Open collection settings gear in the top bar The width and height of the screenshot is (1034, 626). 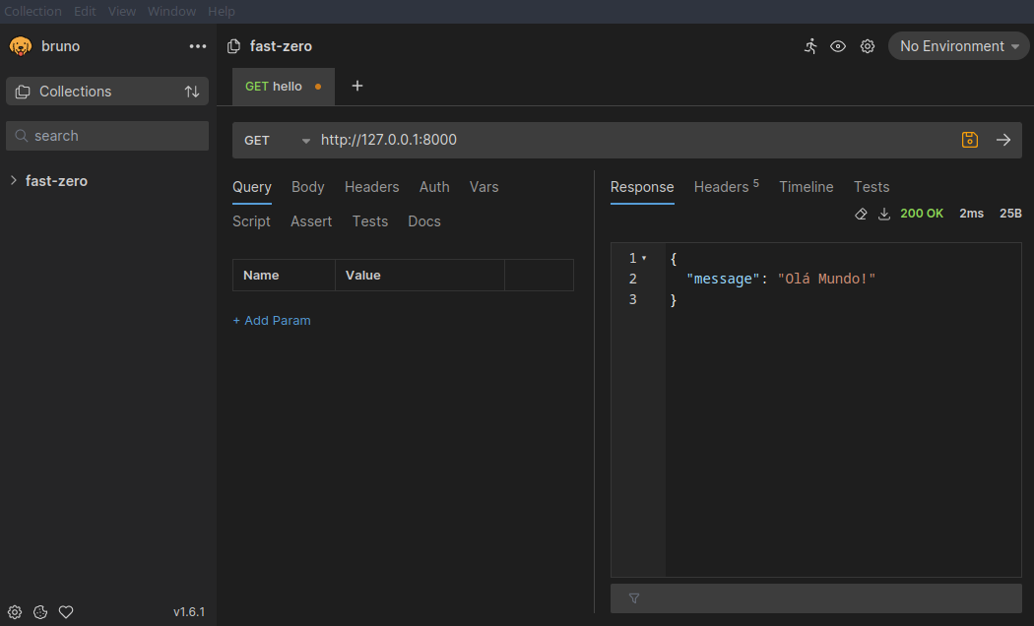tap(868, 46)
